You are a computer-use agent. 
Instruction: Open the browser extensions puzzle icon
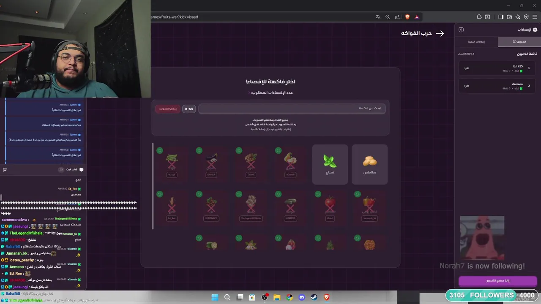tap(479, 17)
